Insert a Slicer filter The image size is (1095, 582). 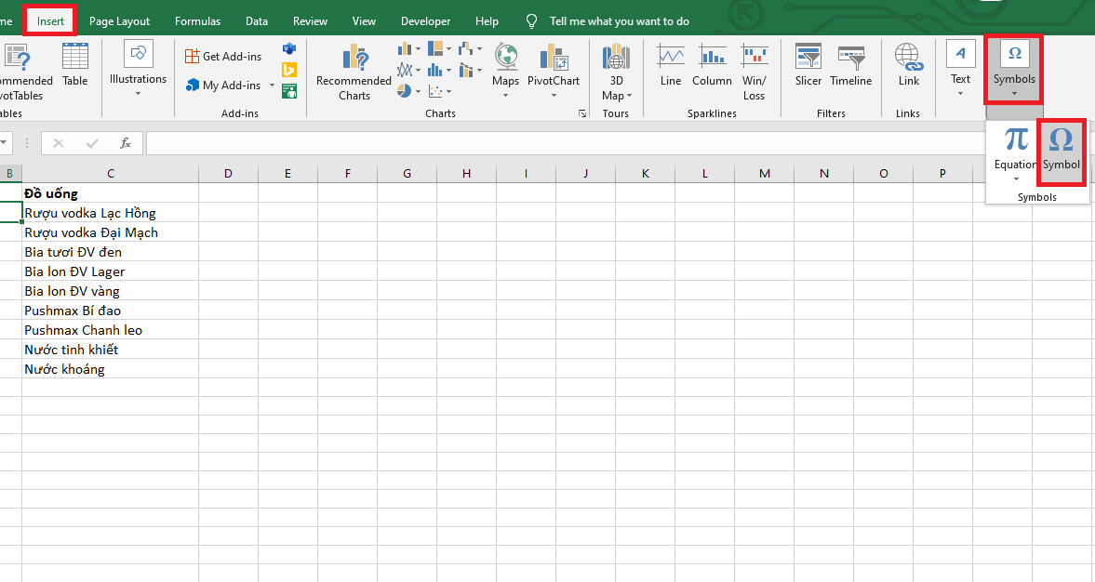(x=808, y=65)
